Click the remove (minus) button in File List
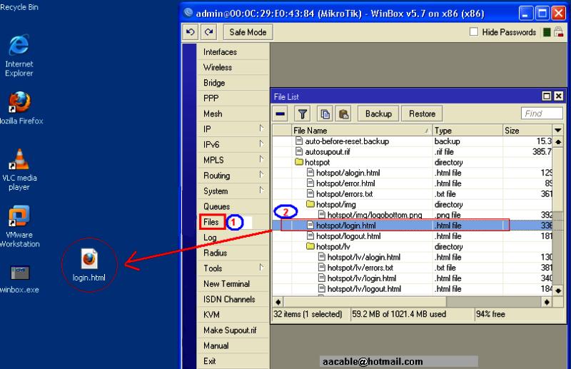The width and height of the screenshot is (571, 369). click(x=280, y=114)
